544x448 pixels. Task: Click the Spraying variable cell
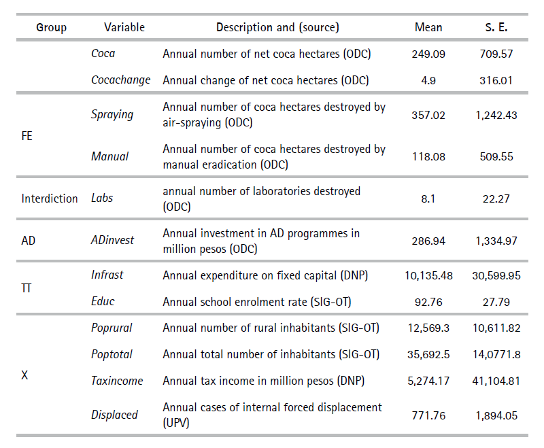[x=112, y=114]
